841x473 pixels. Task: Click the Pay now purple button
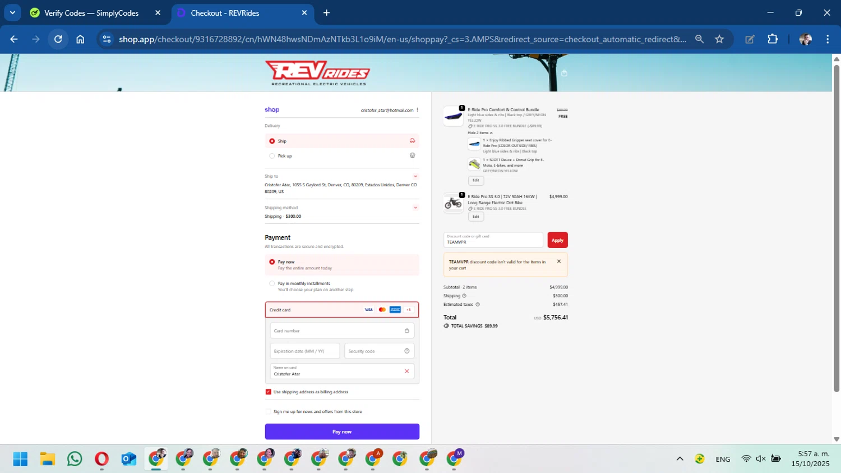(342, 431)
